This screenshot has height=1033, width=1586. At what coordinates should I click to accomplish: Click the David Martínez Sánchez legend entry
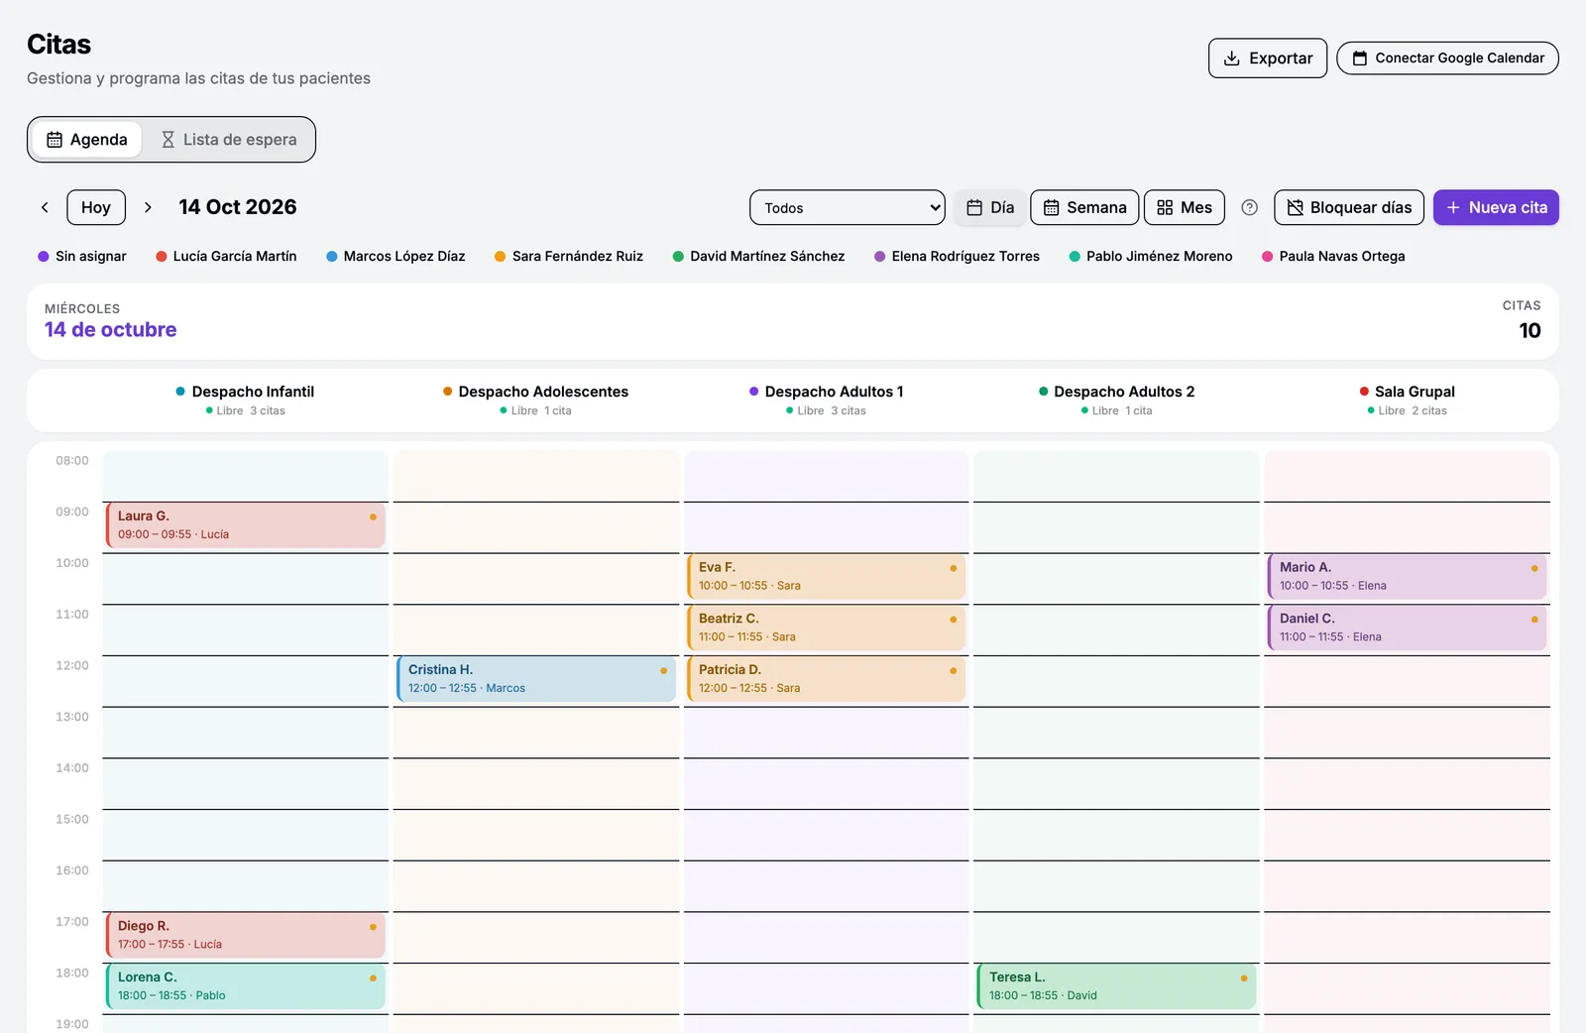[x=758, y=256]
